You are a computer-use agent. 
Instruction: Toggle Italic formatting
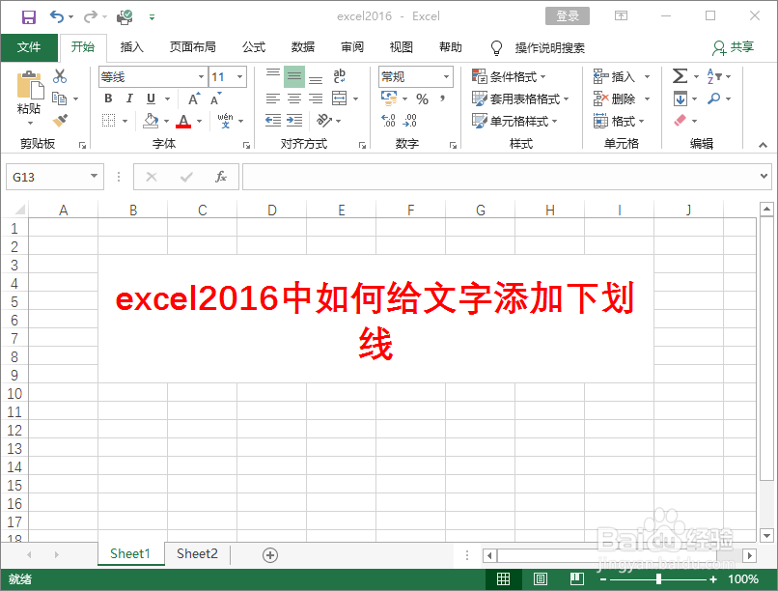click(x=129, y=98)
